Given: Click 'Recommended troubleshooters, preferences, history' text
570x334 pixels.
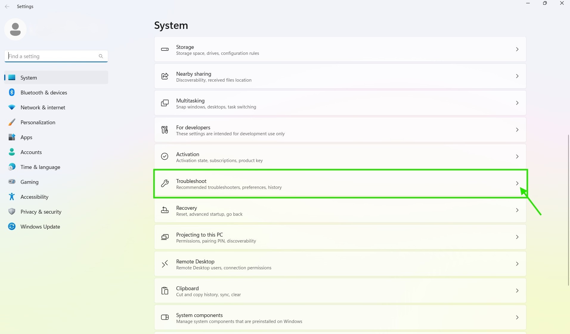Looking at the screenshot, I should coord(229,187).
